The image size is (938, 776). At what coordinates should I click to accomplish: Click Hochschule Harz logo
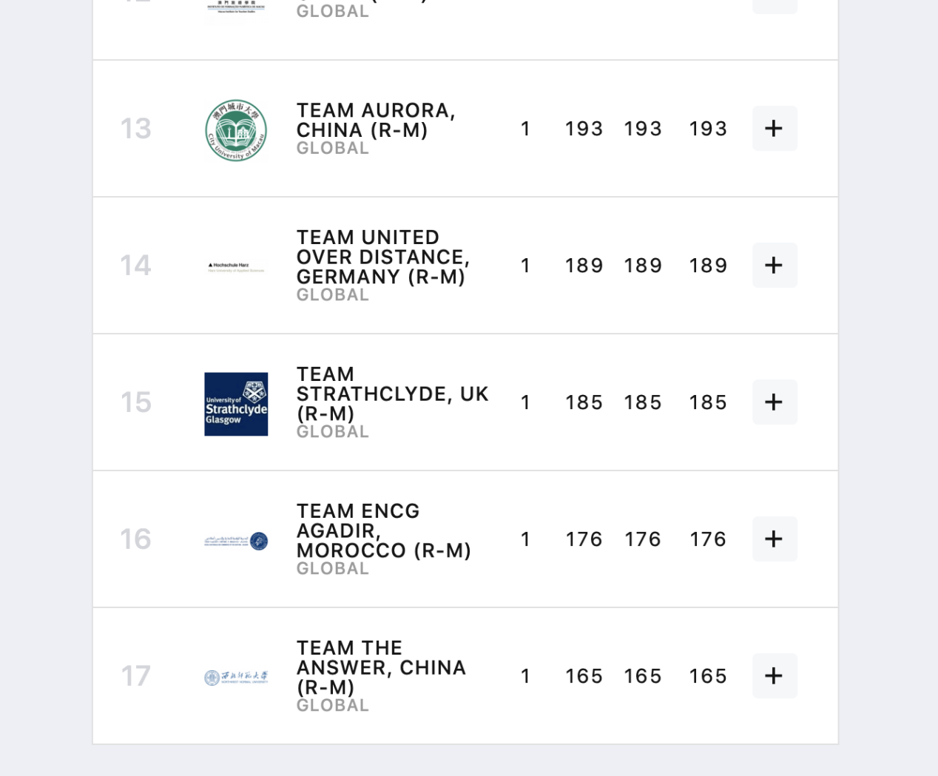point(236,266)
